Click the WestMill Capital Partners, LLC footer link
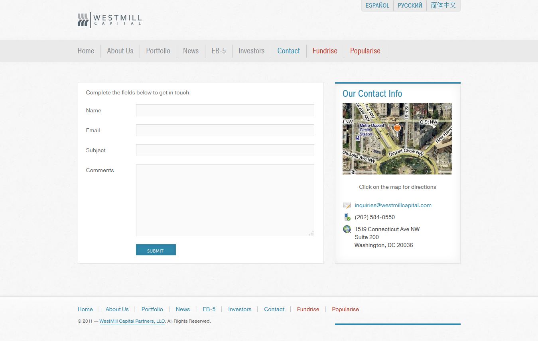The height and width of the screenshot is (341, 538). (x=132, y=321)
